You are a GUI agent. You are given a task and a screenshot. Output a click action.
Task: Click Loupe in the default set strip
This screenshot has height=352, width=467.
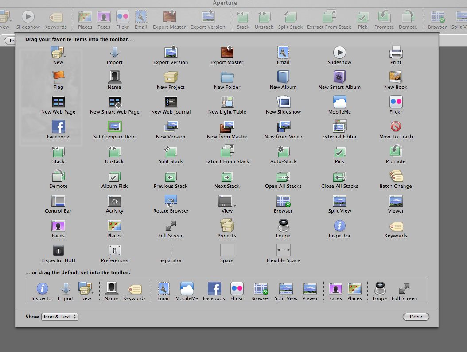tap(380, 292)
